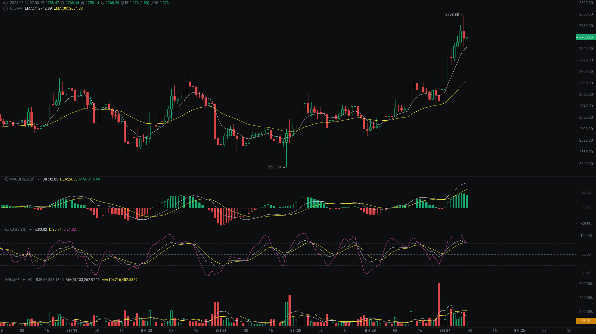Click the 2798.88 high price annotation
596x334 pixels.
[x=452, y=14]
